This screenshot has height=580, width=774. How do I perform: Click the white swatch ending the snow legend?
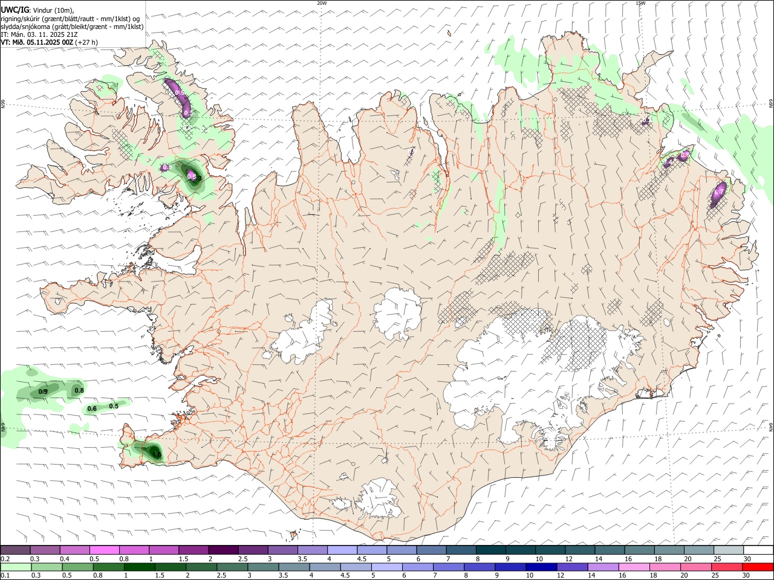pos(758,550)
